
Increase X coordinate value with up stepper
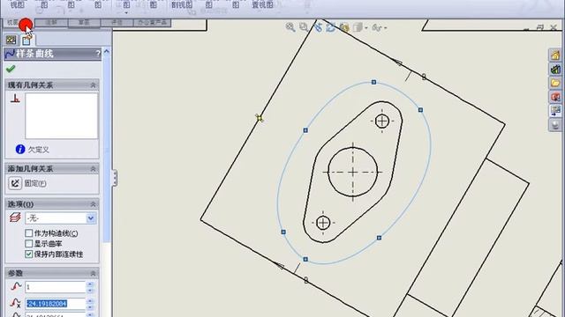pos(90,301)
